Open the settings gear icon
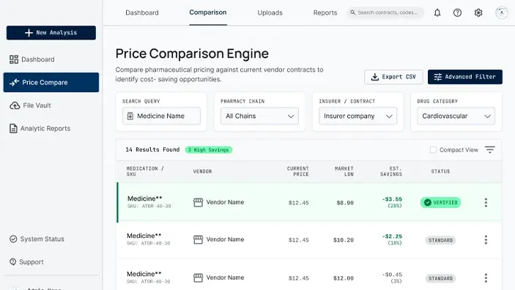 (478, 12)
